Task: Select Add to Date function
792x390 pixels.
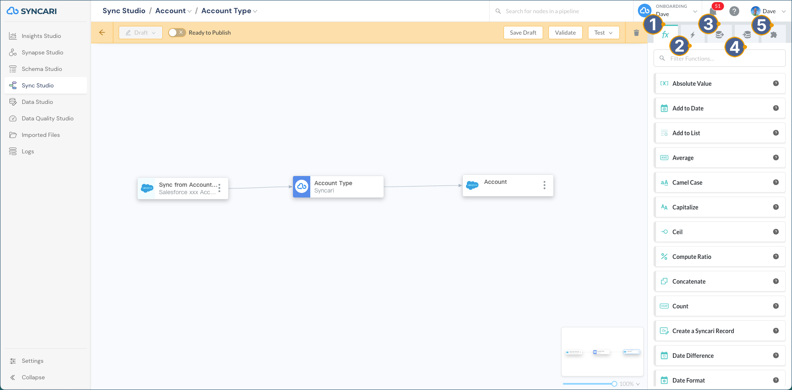Action: point(719,108)
